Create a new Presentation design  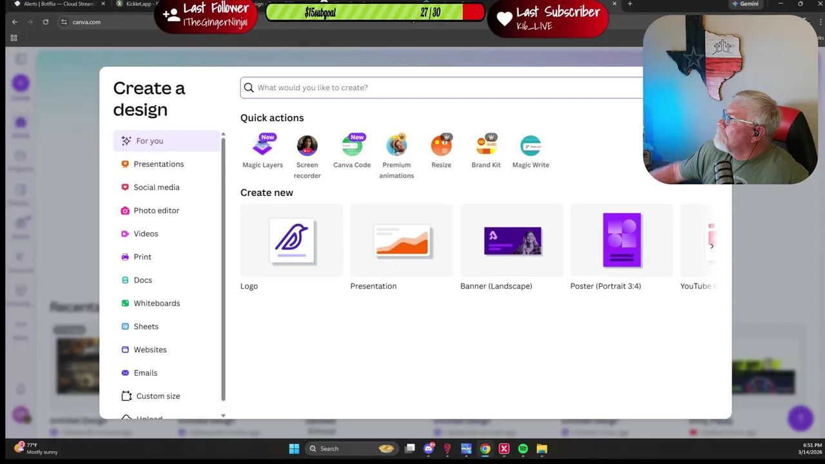click(x=402, y=247)
